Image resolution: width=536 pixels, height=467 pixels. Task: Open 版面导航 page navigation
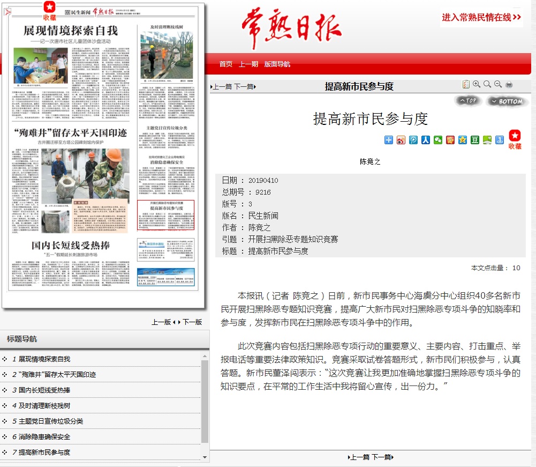tap(277, 64)
